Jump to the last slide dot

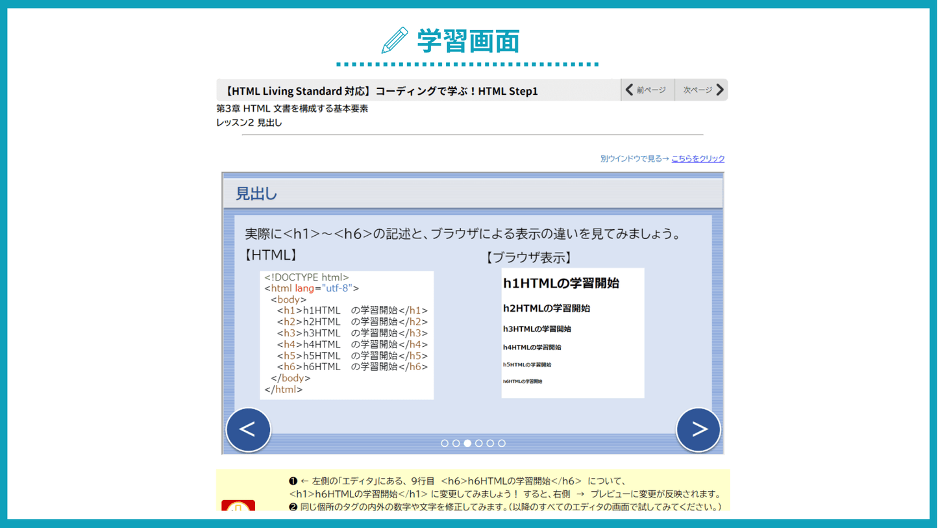click(502, 443)
